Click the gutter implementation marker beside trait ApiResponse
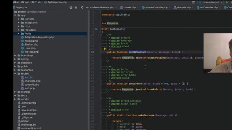232x130 pixels. tap(96, 29)
